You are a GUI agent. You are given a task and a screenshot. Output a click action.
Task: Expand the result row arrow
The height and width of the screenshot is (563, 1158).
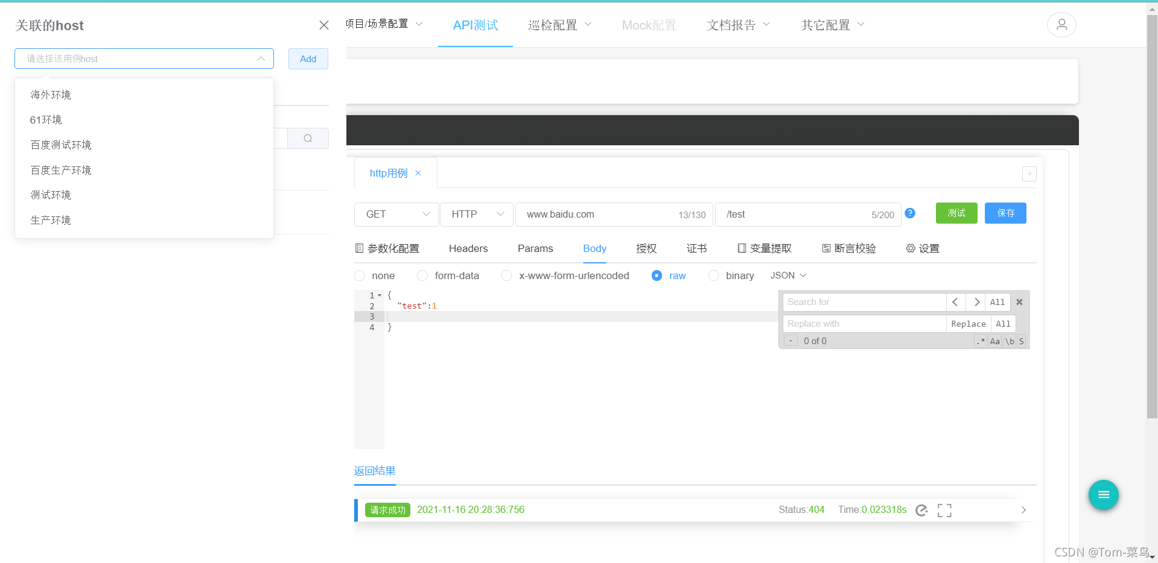coord(1023,510)
